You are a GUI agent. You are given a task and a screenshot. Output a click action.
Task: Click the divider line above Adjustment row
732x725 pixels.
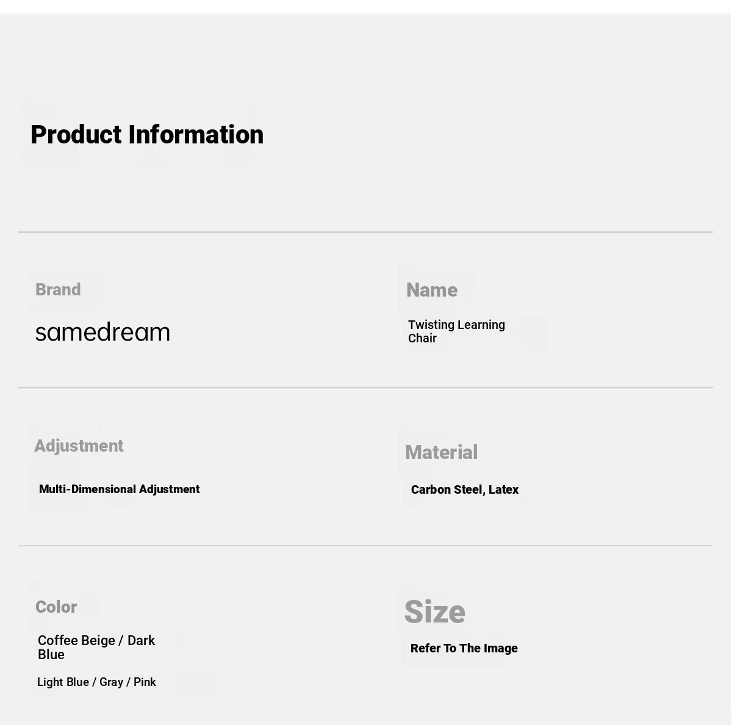click(365, 388)
